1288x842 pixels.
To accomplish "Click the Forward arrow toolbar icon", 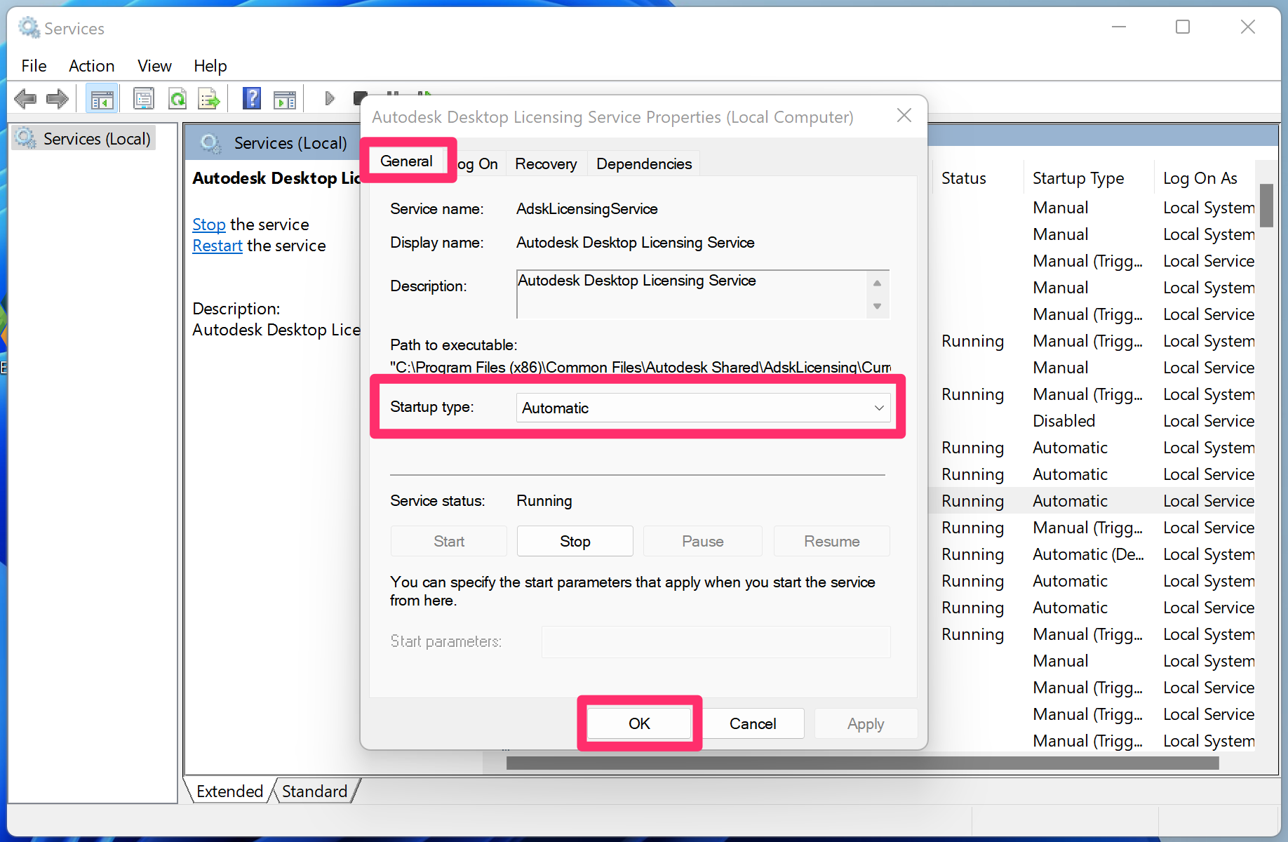I will click(58, 99).
